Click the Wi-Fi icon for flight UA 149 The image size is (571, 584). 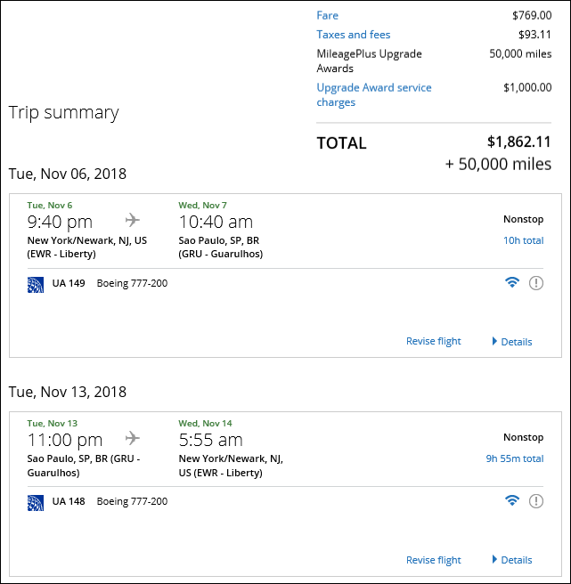click(511, 283)
